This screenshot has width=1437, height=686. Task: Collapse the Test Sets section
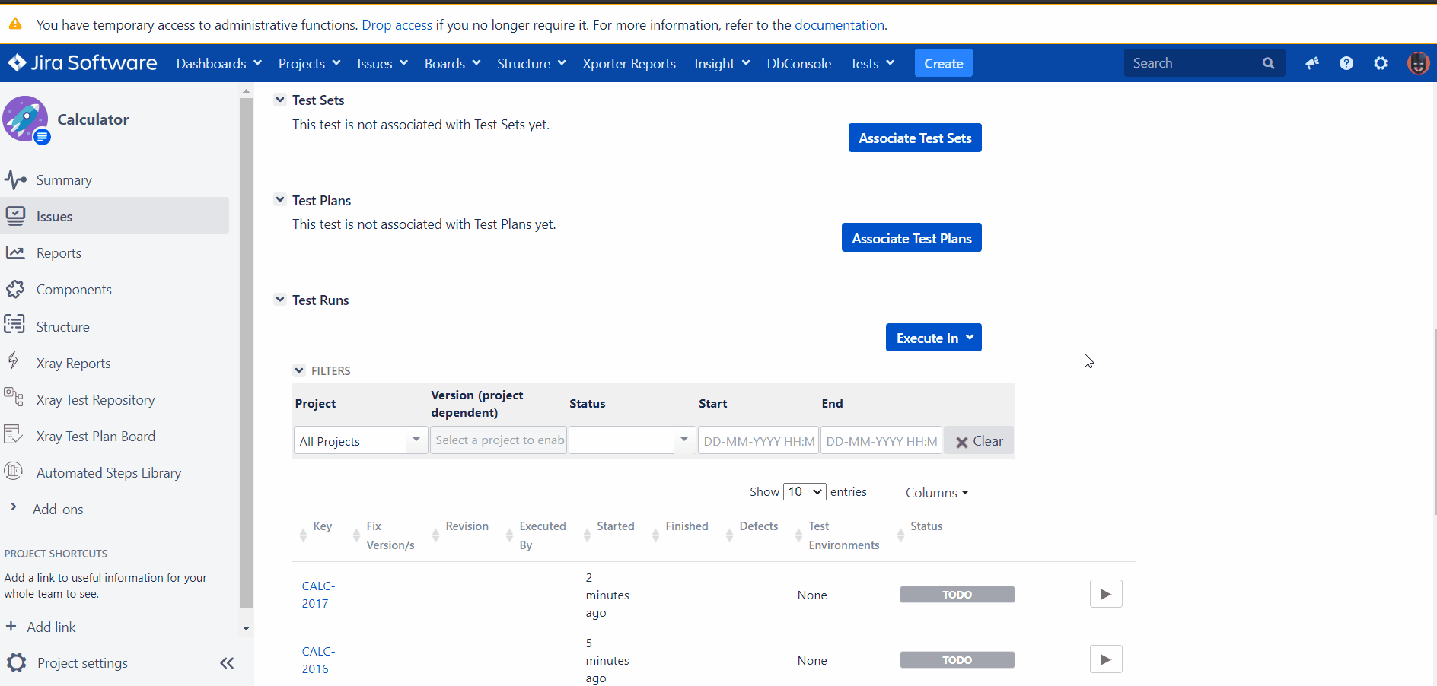pos(280,100)
